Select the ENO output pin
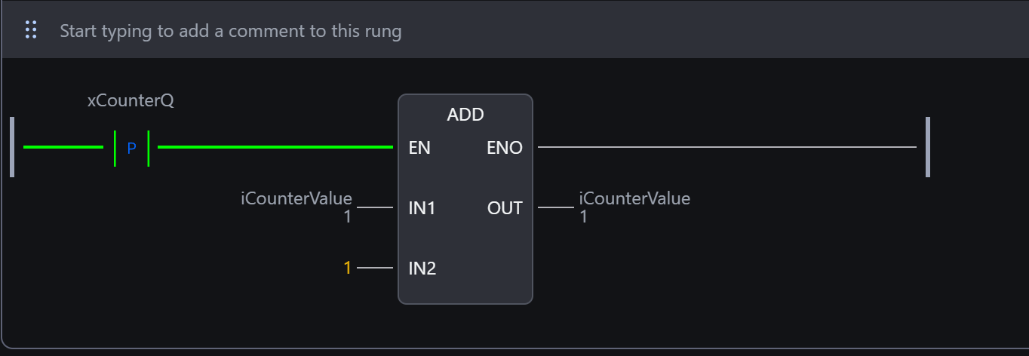The image size is (1029, 356). 505,148
